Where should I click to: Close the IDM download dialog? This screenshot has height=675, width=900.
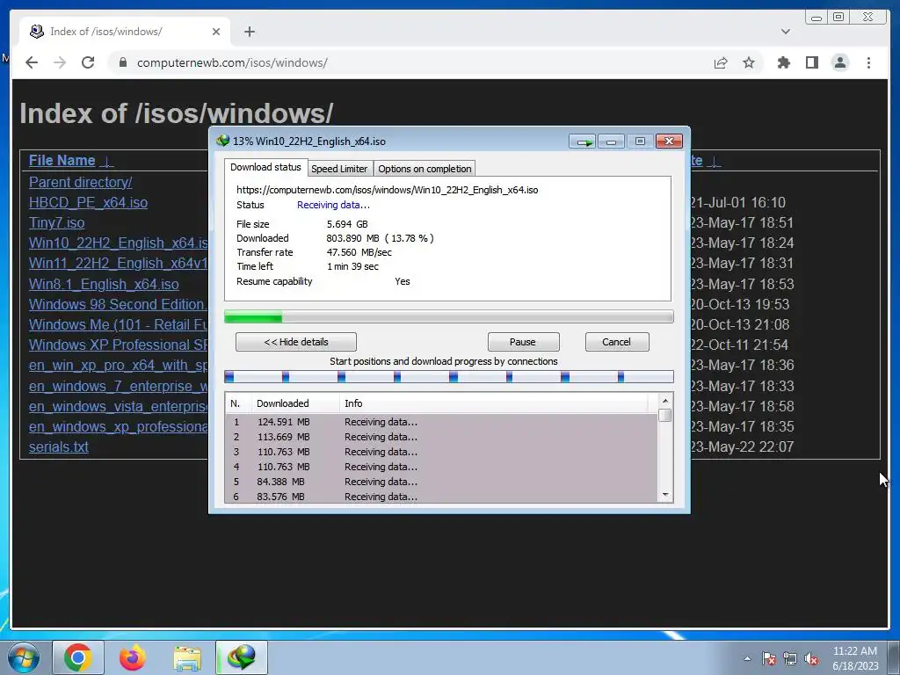pos(669,142)
